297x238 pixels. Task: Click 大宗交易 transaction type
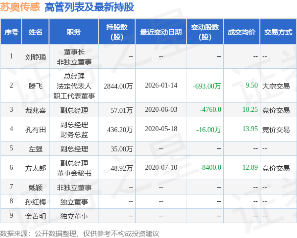(x=276, y=86)
